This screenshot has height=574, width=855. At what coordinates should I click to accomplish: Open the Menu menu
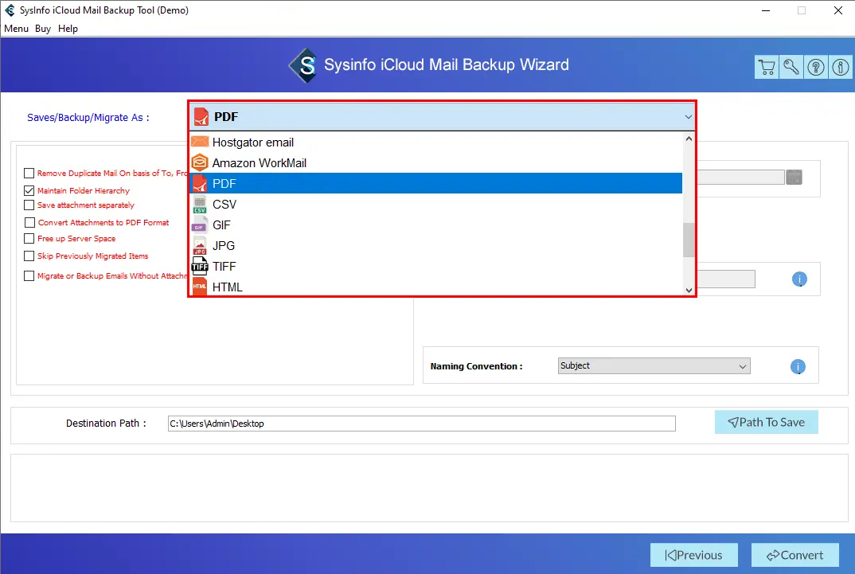coord(17,29)
